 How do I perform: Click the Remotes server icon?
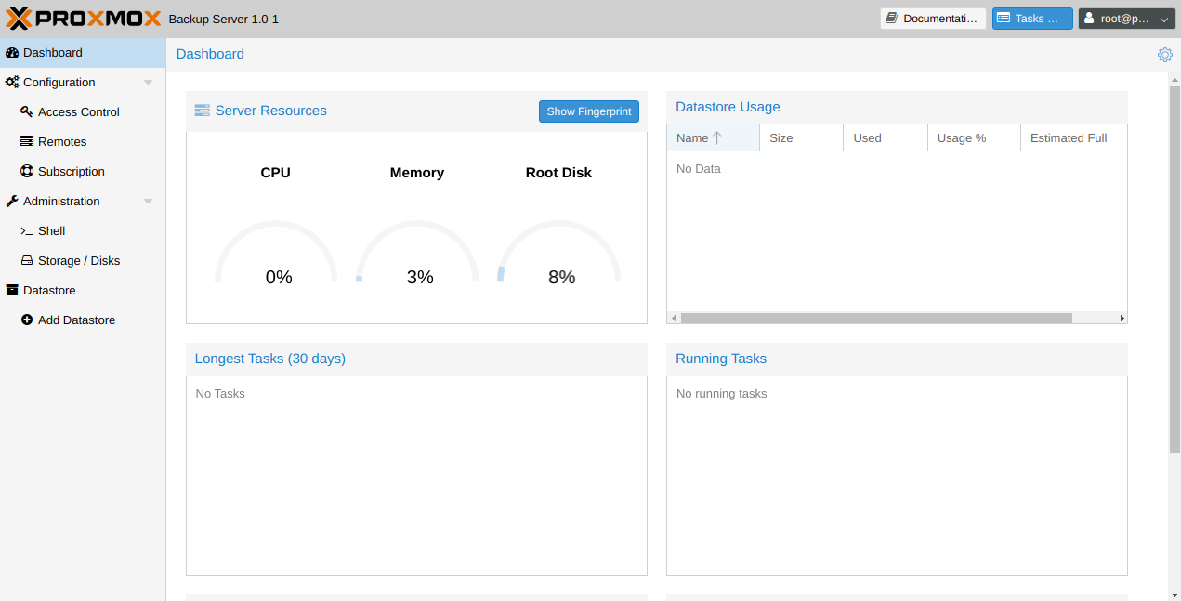(27, 141)
